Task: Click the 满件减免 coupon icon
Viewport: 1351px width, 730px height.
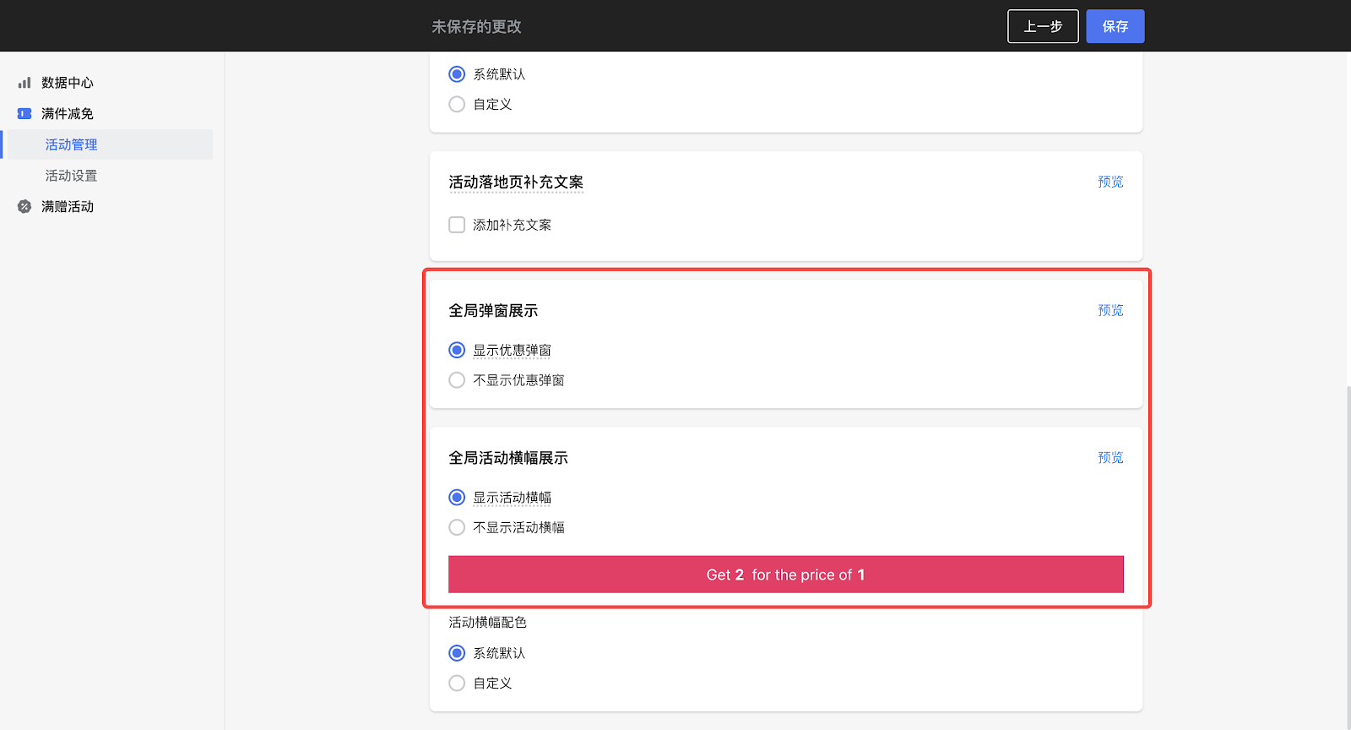Action: (24, 114)
